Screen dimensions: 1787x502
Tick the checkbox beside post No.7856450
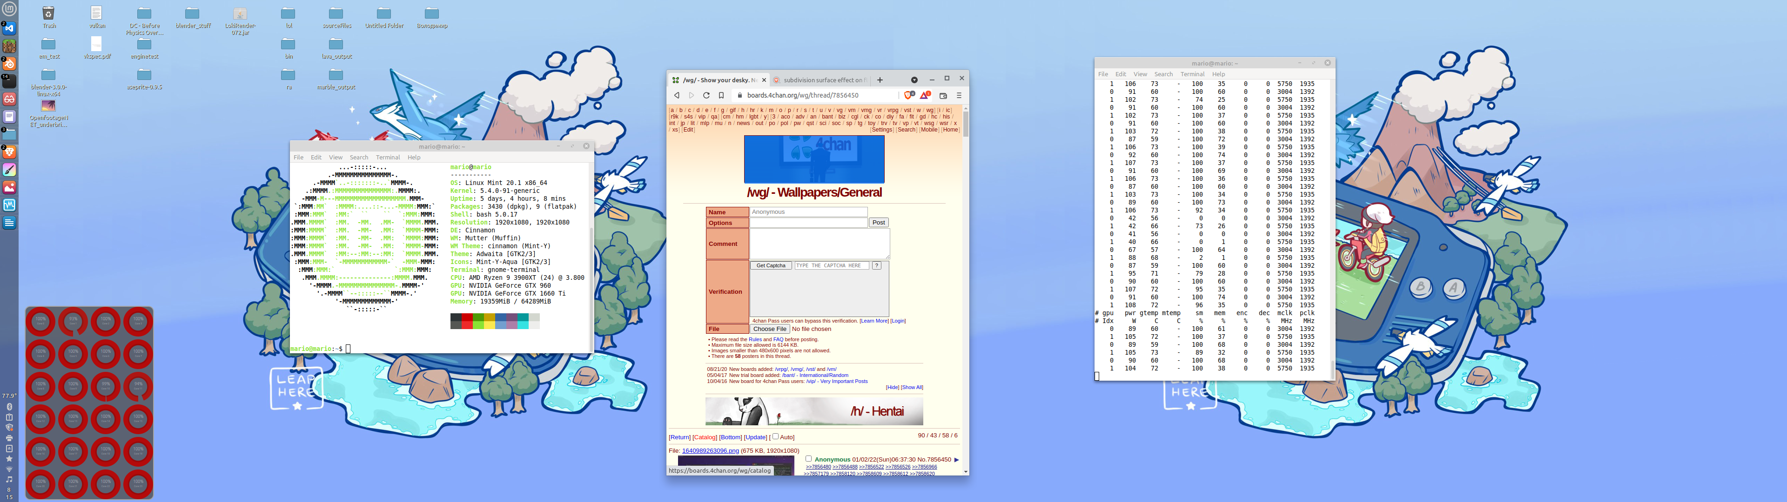coord(808,458)
